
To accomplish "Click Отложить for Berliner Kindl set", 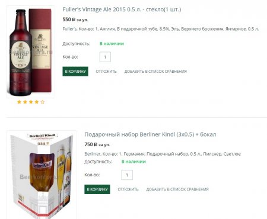I will tap(128, 189).
